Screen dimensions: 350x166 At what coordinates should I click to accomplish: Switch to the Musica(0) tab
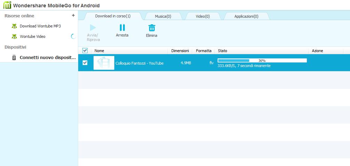(x=163, y=16)
